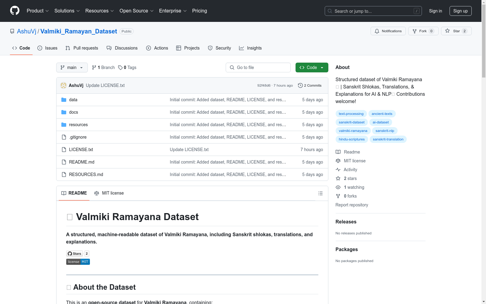Click the Sign in link

tap(436, 11)
